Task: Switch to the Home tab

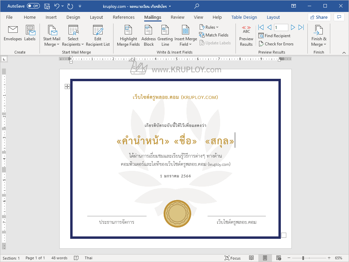Action: click(30, 17)
